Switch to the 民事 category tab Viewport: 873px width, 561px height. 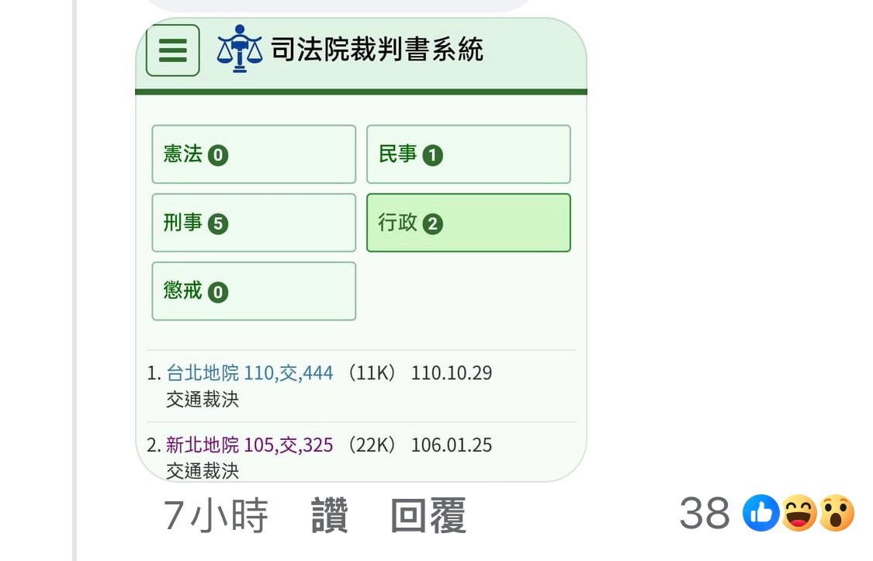[x=468, y=154]
